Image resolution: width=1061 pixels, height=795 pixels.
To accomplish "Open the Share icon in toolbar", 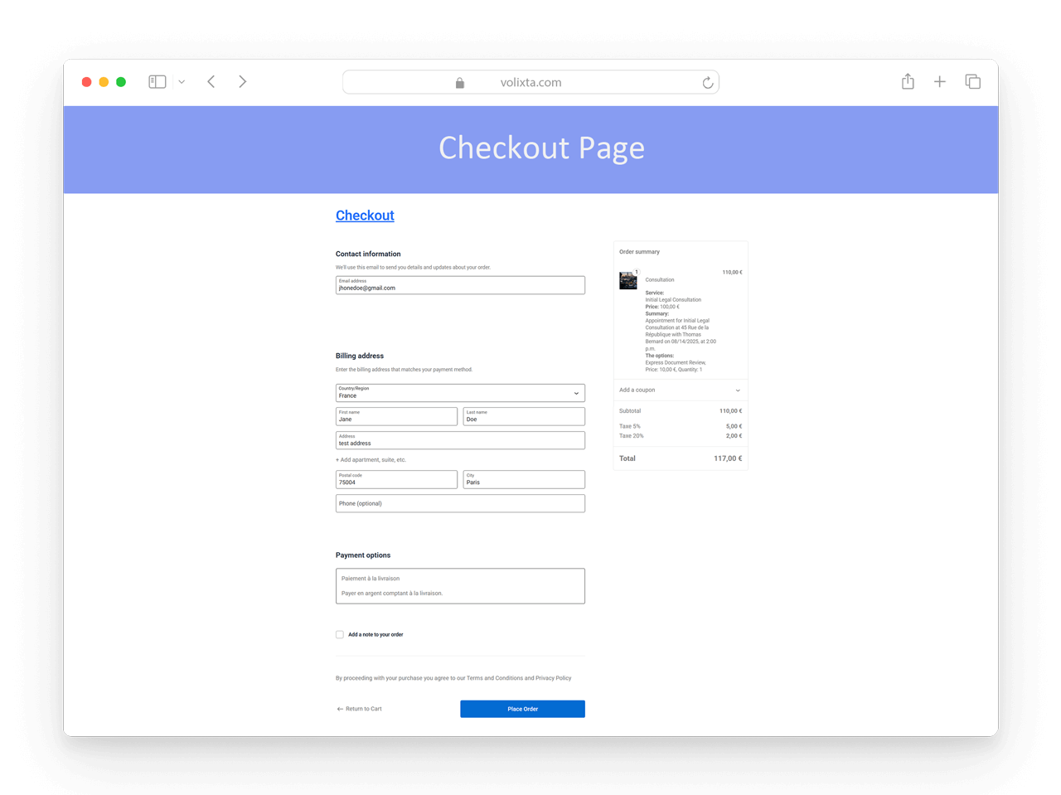I will tap(908, 81).
